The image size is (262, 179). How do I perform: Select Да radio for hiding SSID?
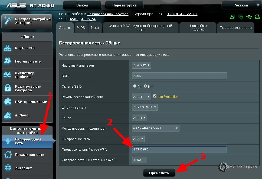click(135, 86)
